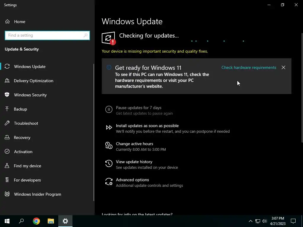Open Recovery settings page

(x=47, y=137)
